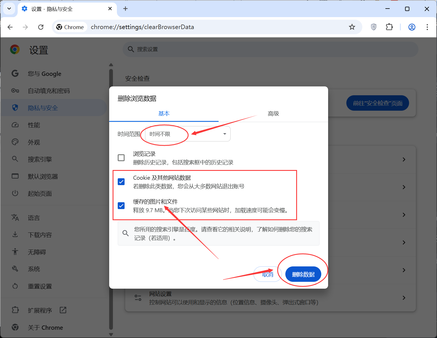Viewport: 437px width, 338px height.
Task: Select the shield icon beside 隐私与安全
Action: 15,108
